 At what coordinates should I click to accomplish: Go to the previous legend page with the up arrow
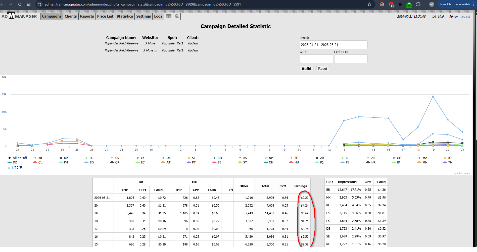point(9,168)
